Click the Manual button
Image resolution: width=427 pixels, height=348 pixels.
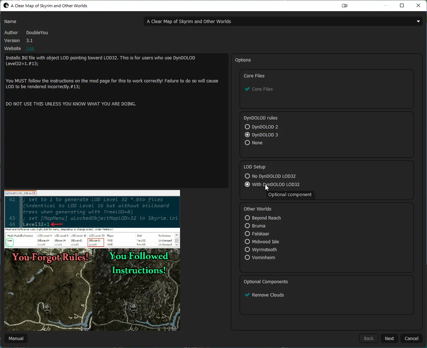click(x=16, y=339)
